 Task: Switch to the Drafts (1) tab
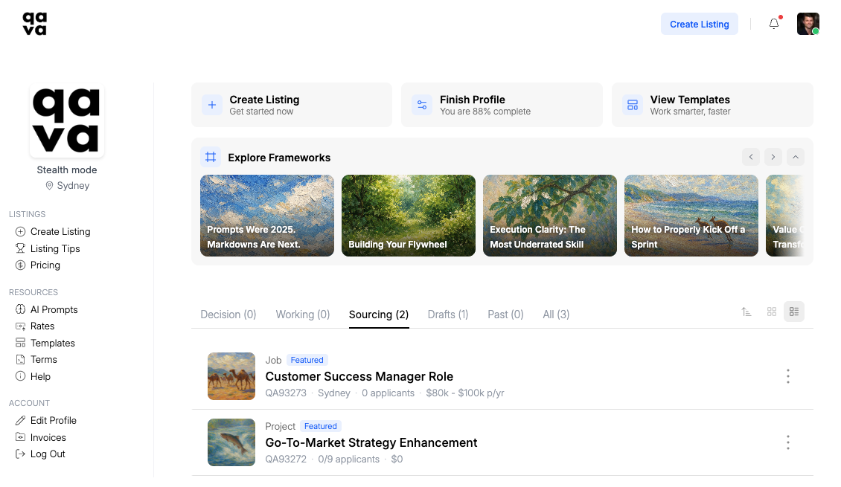point(448,315)
